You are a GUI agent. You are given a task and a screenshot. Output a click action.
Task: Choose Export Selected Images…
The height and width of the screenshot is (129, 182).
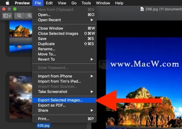pyautogui.click(x=65, y=100)
